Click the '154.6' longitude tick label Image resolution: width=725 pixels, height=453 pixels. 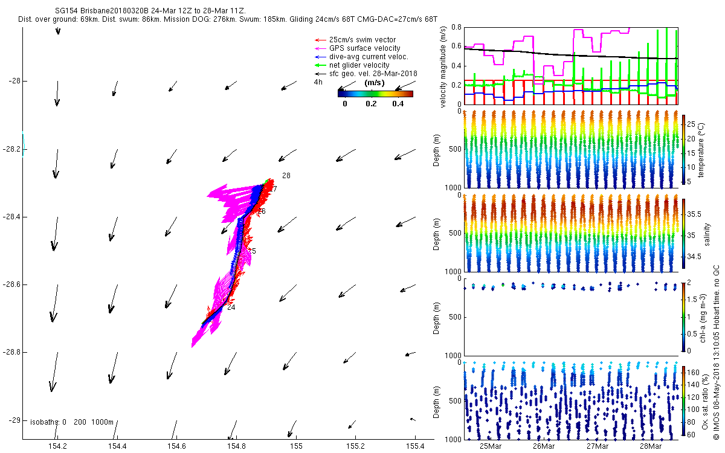point(177,446)
